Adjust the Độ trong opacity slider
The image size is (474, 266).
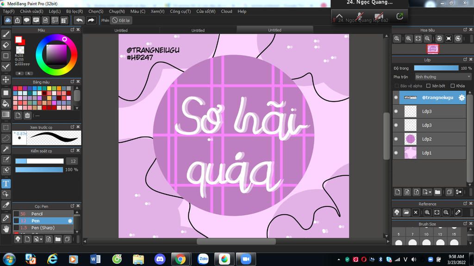436,68
